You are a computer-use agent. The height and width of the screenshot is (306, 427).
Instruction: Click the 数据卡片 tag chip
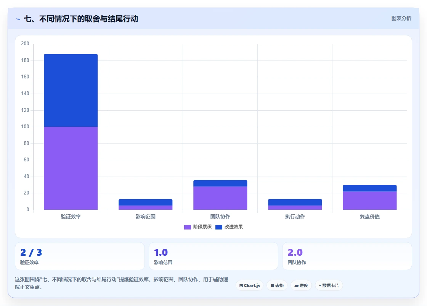coord(329,285)
